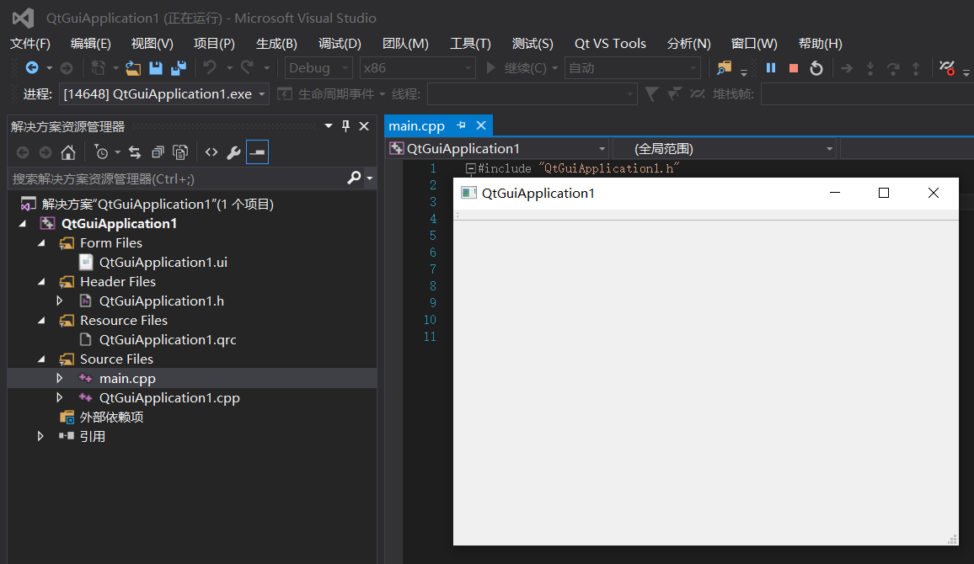
Task: Pause debugging with the Break All button
Action: [x=771, y=67]
